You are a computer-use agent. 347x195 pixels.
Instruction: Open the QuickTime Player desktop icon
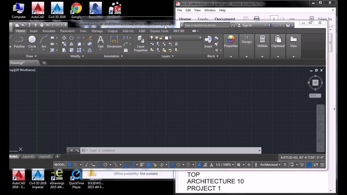76,179
